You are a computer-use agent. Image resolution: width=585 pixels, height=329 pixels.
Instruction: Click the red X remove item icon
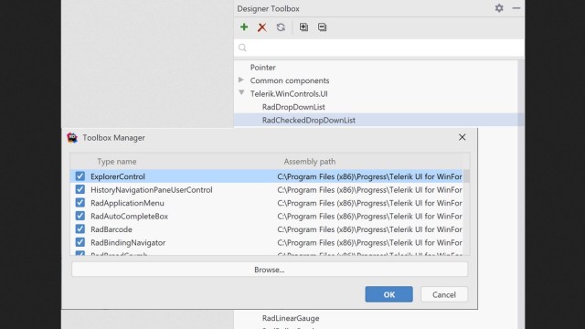[262, 27]
